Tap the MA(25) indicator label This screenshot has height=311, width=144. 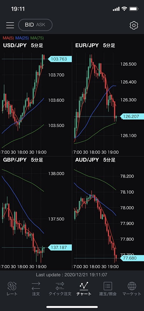22,38
